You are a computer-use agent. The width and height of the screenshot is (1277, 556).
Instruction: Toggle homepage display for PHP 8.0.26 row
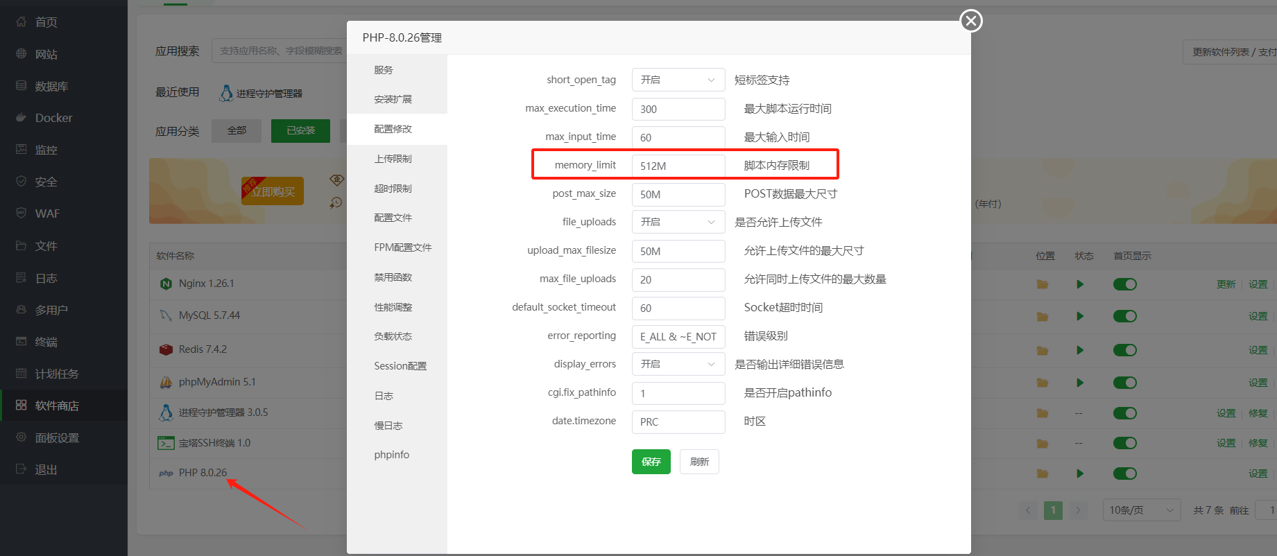(x=1124, y=474)
